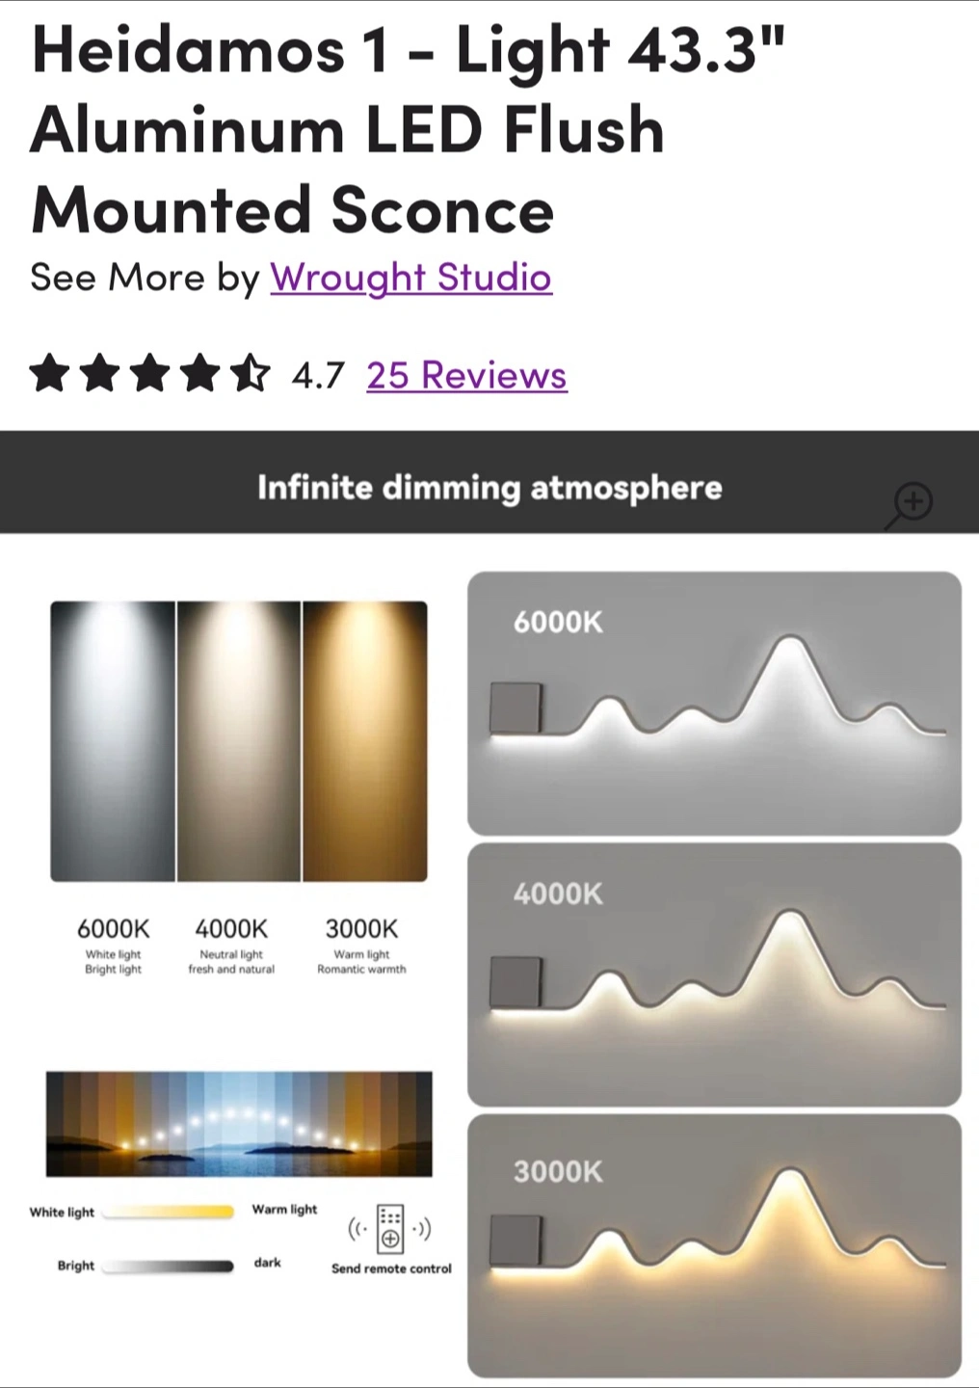Image resolution: width=979 pixels, height=1388 pixels.
Task: Click the half-filled fifth star icon
Action: pyautogui.click(x=251, y=374)
